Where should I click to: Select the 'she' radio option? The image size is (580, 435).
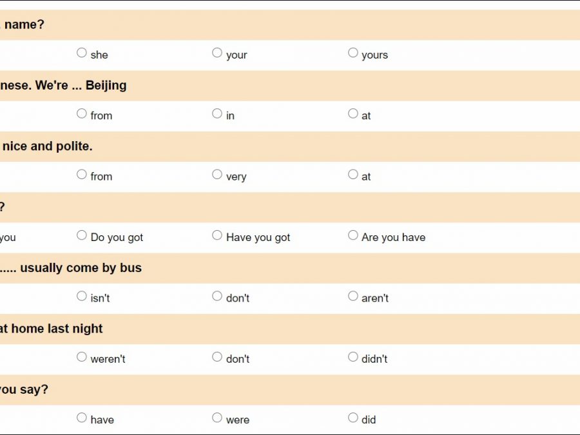[82, 53]
